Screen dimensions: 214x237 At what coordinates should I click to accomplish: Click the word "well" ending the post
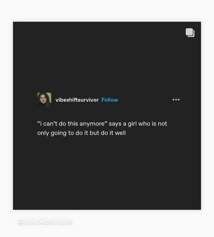tap(120, 133)
